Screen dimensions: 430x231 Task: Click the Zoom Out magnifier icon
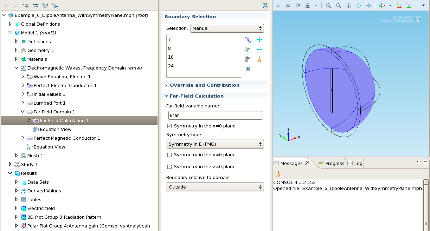338,6
